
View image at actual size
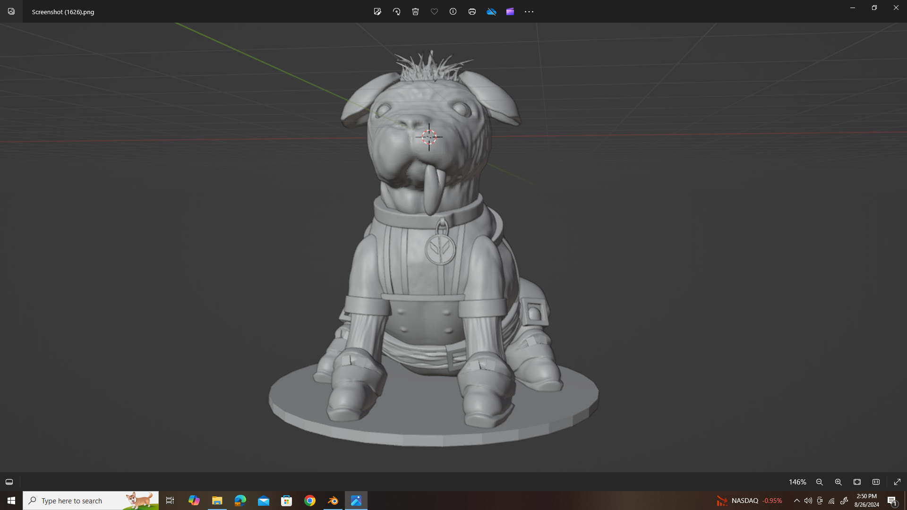pos(876,482)
